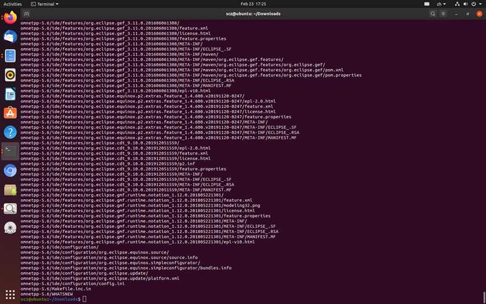Open the archive package icon in dock

click(10, 190)
